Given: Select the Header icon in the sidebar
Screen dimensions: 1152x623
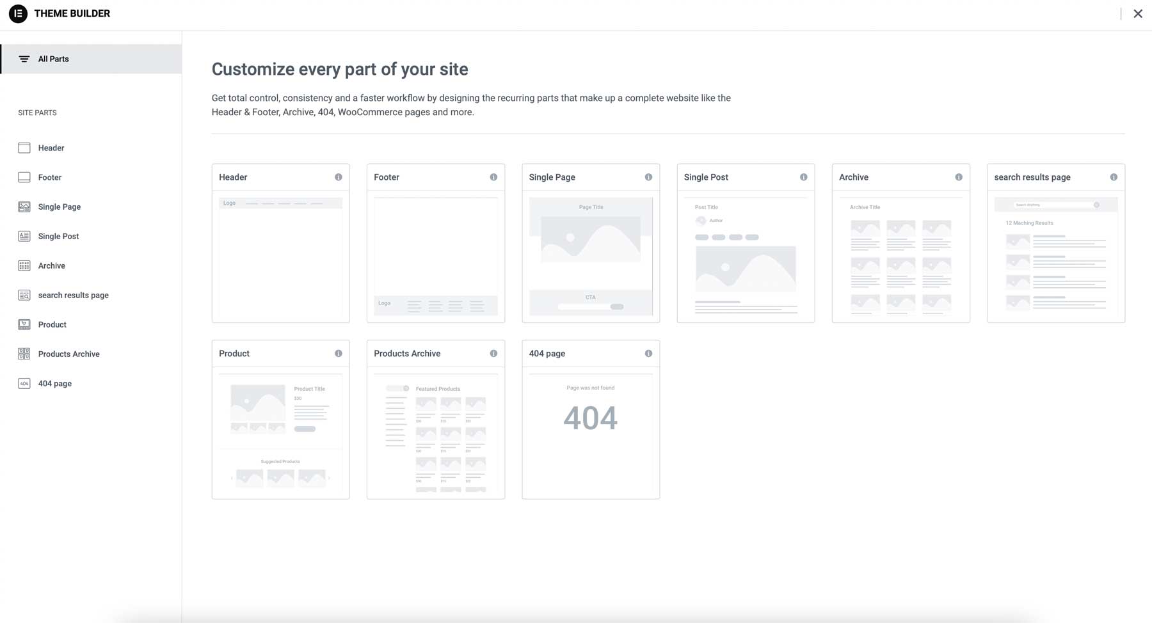Looking at the screenshot, I should (24, 148).
